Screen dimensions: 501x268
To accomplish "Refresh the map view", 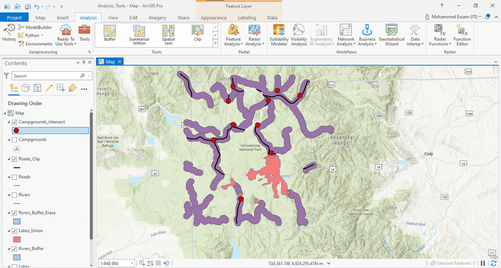I will pos(494,263).
